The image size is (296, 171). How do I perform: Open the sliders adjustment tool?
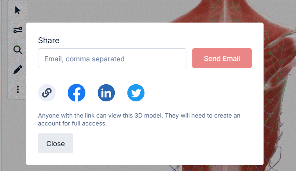pyautogui.click(x=18, y=30)
